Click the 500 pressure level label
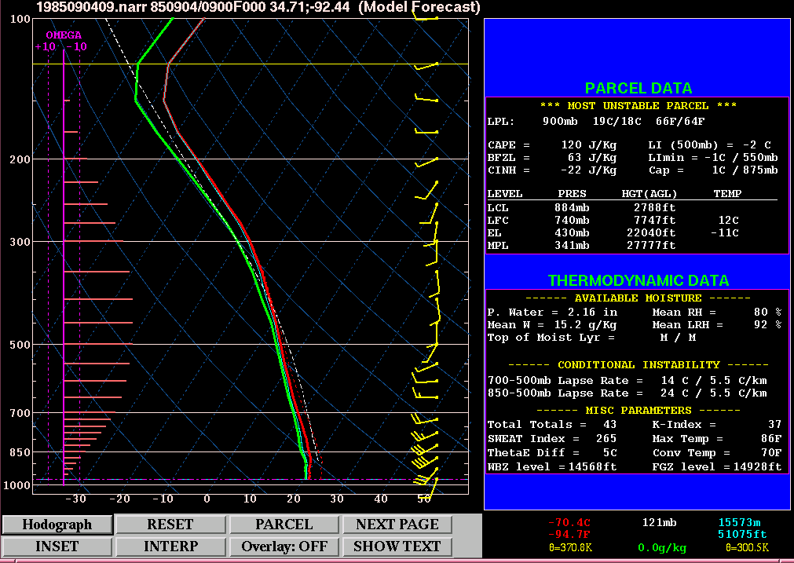The width and height of the screenshot is (794, 563). click(20, 345)
